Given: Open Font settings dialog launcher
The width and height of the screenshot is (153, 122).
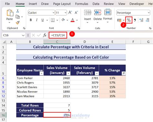Looking at the screenshot, I should [79, 28].
